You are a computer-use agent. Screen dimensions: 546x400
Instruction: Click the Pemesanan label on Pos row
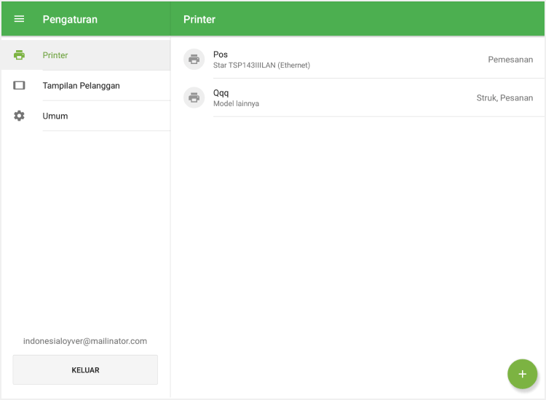[x=510, y=60]
